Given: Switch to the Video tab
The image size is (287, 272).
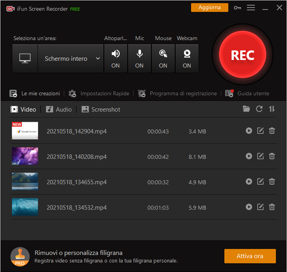Looking at the screenshot, I should click(23, 110).
